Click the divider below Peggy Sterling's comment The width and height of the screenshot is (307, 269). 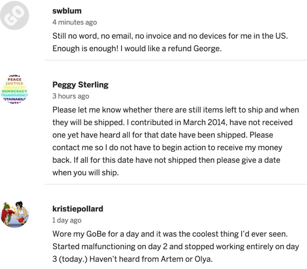click(176, 184)
